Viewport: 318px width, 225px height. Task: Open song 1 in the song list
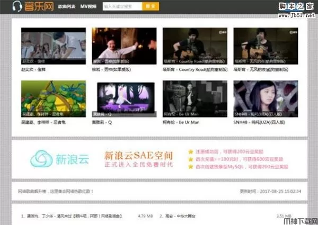coord(72,216)
